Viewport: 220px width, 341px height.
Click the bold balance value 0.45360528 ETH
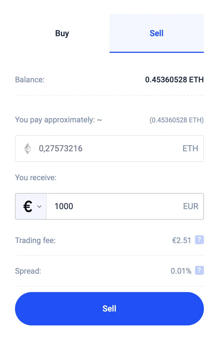[174, 80]
